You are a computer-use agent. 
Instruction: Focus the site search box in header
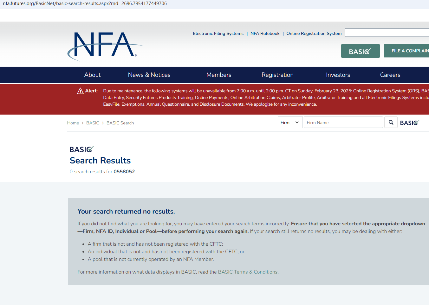387,33
